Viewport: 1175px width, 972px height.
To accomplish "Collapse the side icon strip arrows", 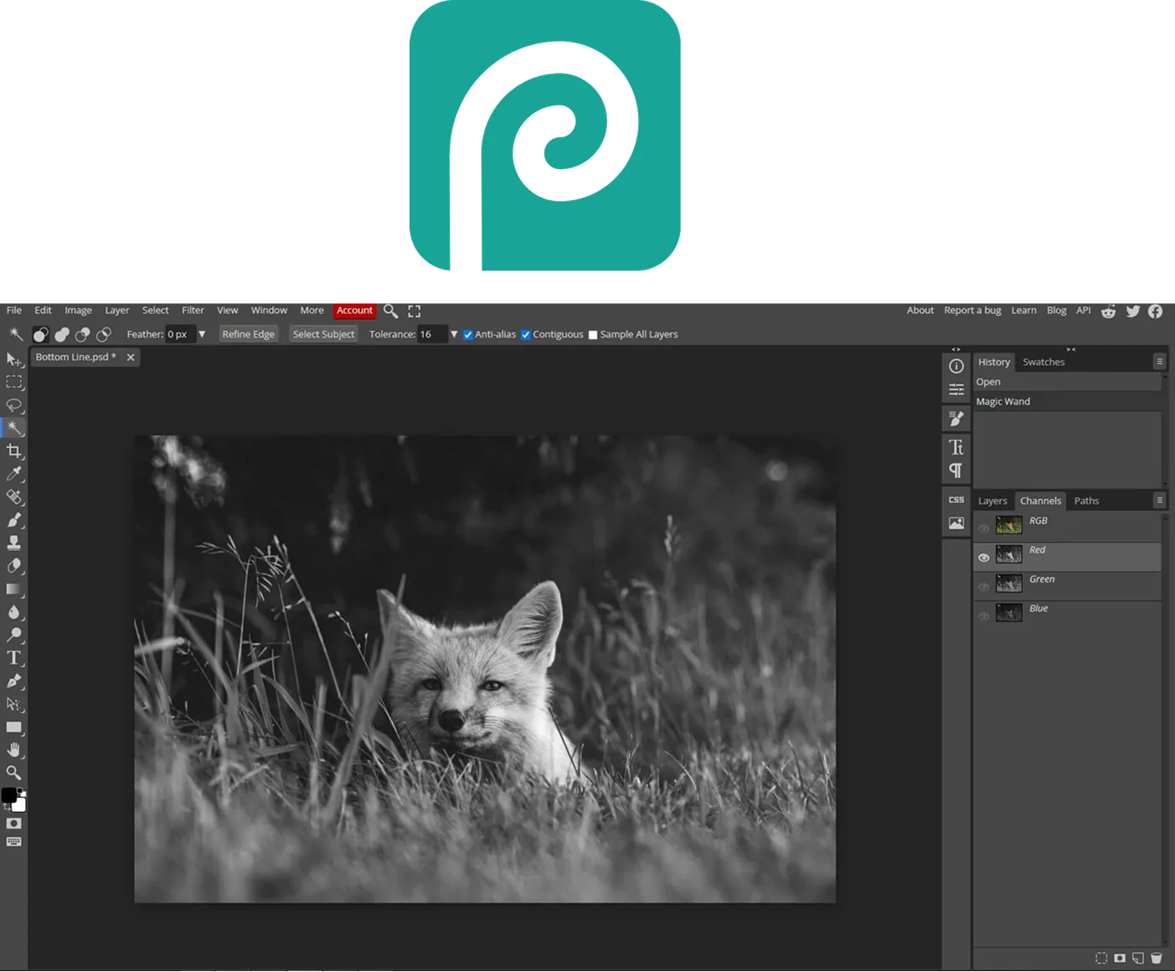I will click(x=956, y=349).
